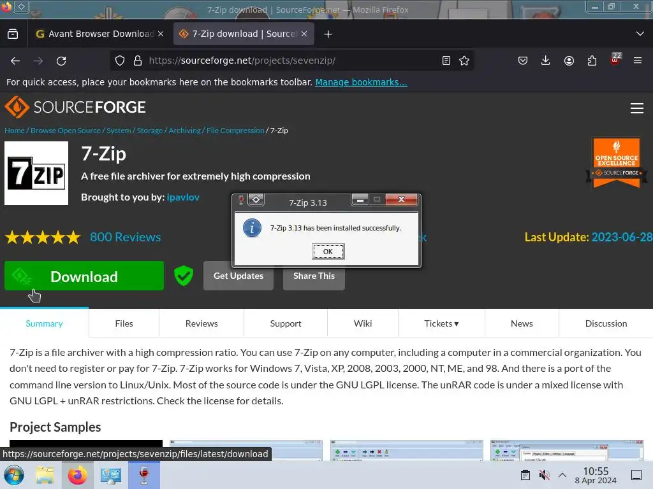The image size is (653, 489).
Task: Click the Firefox taskbar icon
Action: (77, 475)
